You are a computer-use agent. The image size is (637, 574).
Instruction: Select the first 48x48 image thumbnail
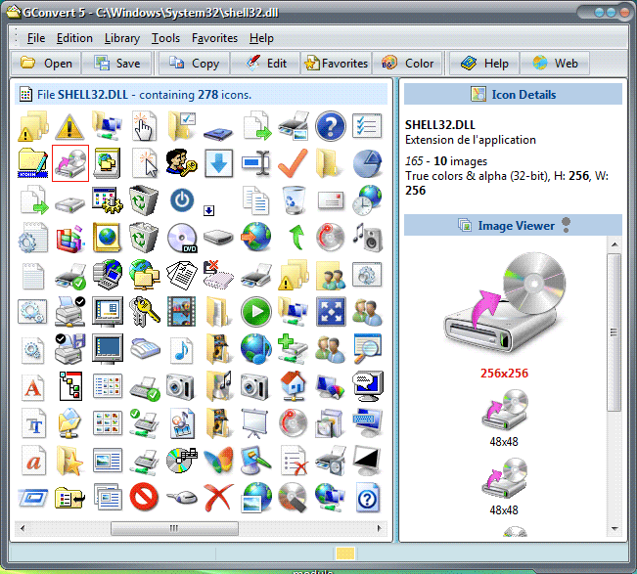pos(504,412)
